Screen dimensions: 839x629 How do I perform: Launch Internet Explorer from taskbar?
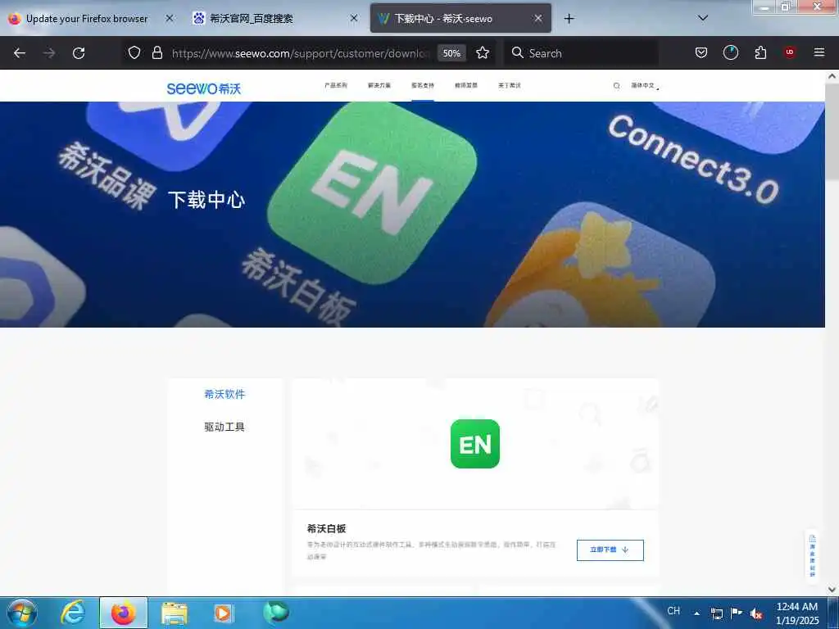click(73, 613)
